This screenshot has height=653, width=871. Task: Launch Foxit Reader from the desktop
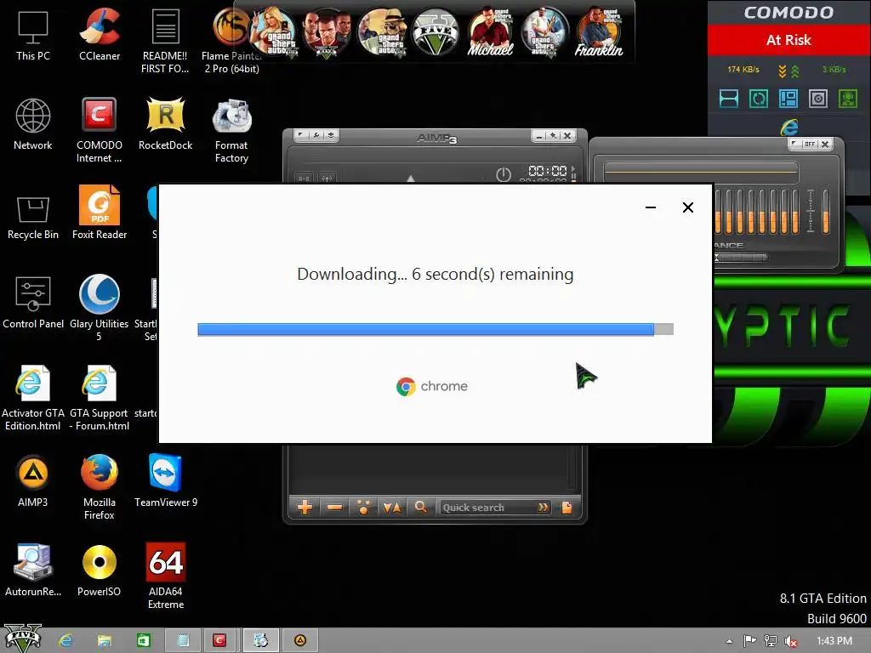tap(100, 213)
